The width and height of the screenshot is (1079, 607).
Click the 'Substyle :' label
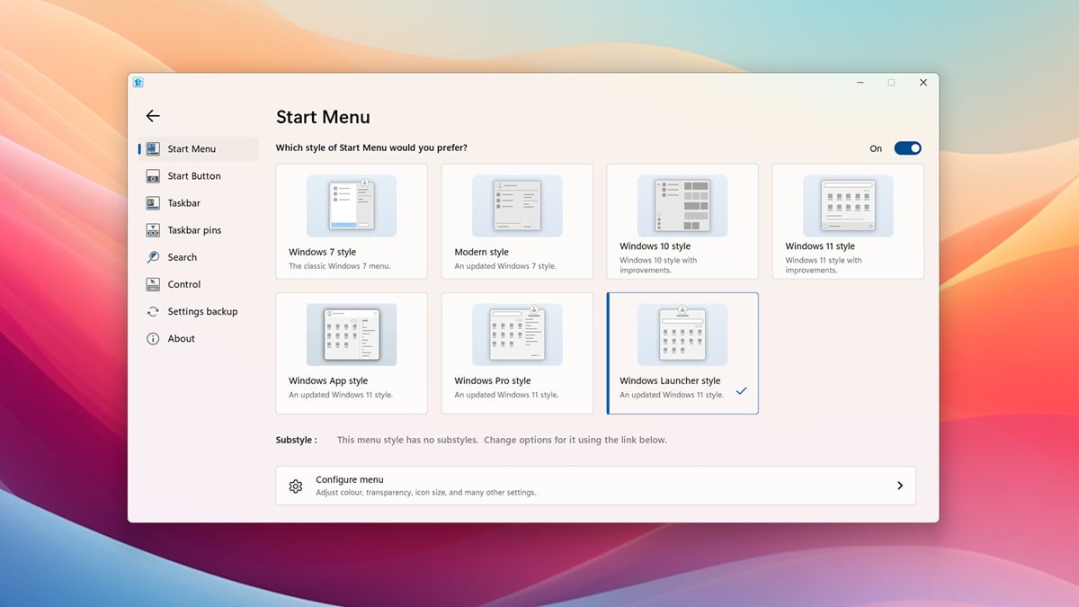pos(297,441)
